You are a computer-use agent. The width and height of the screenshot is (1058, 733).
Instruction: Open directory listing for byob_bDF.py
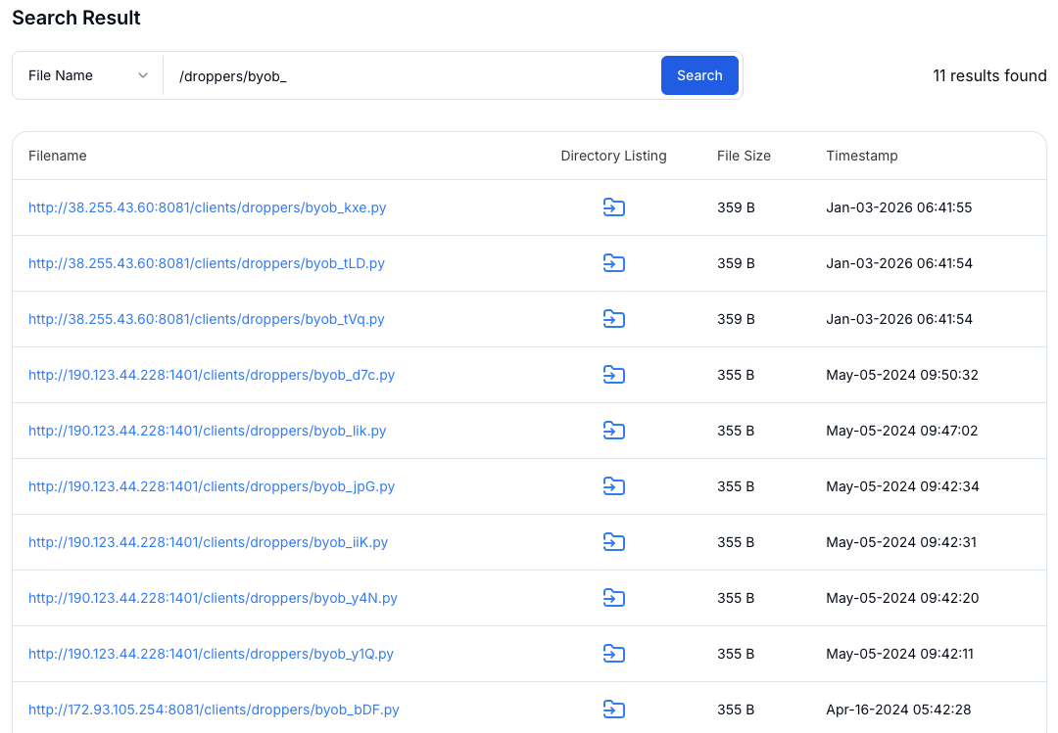[614, 710]
